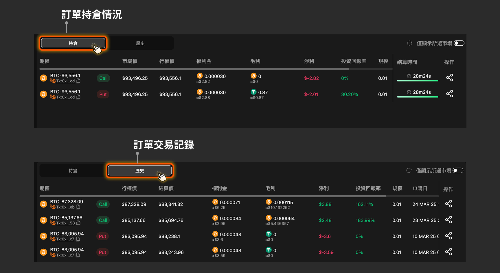Refresh the open positions table
The height and width of the screenshot is (273, 500).
[x=409, y=43]
